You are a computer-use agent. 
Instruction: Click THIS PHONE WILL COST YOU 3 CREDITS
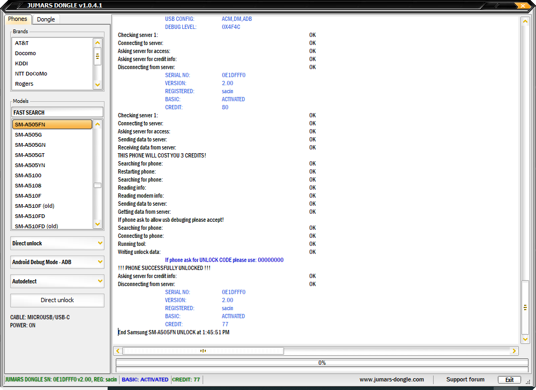(x=162, y=155)
